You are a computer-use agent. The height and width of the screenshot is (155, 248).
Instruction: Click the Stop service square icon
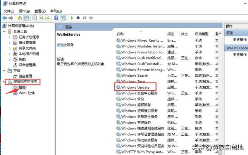pos(78,18)
